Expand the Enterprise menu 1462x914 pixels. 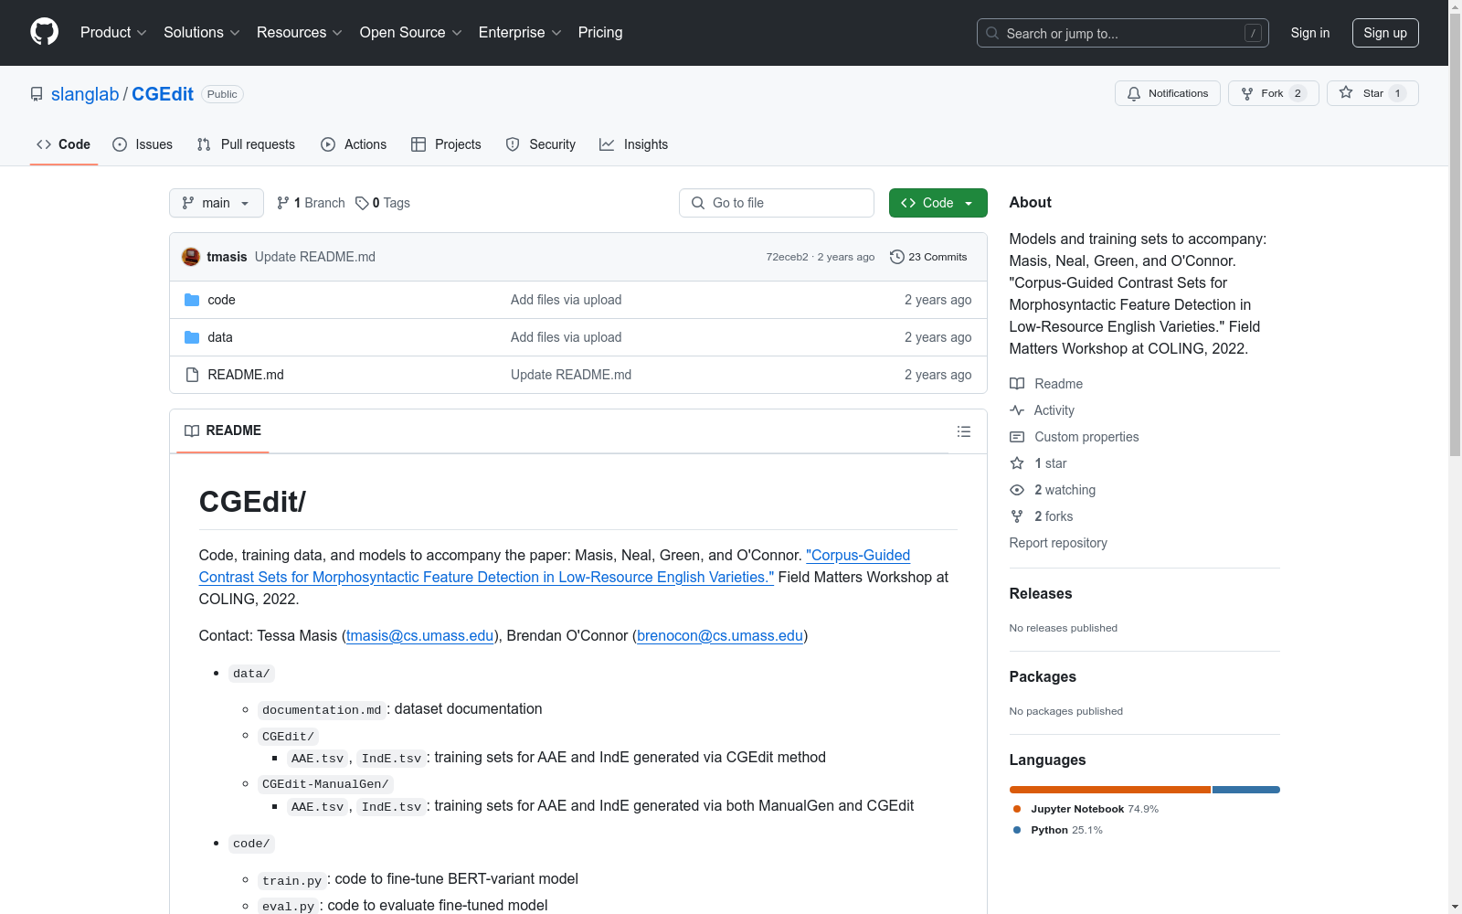pos(520,32)
